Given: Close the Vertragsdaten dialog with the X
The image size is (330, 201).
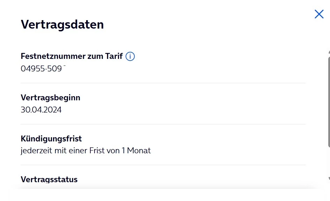Looking at the screenshot, I should point(319,14).
